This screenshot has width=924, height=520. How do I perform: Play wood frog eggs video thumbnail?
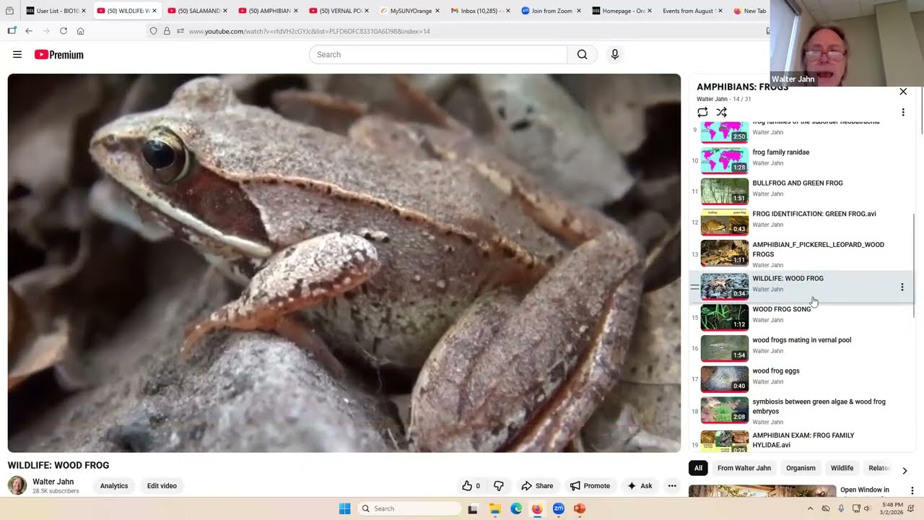pos(725,379)
